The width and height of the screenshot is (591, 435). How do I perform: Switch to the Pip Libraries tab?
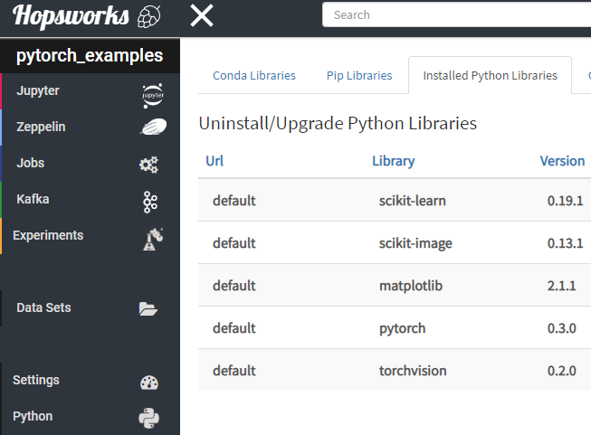click(x=359, y=76)
